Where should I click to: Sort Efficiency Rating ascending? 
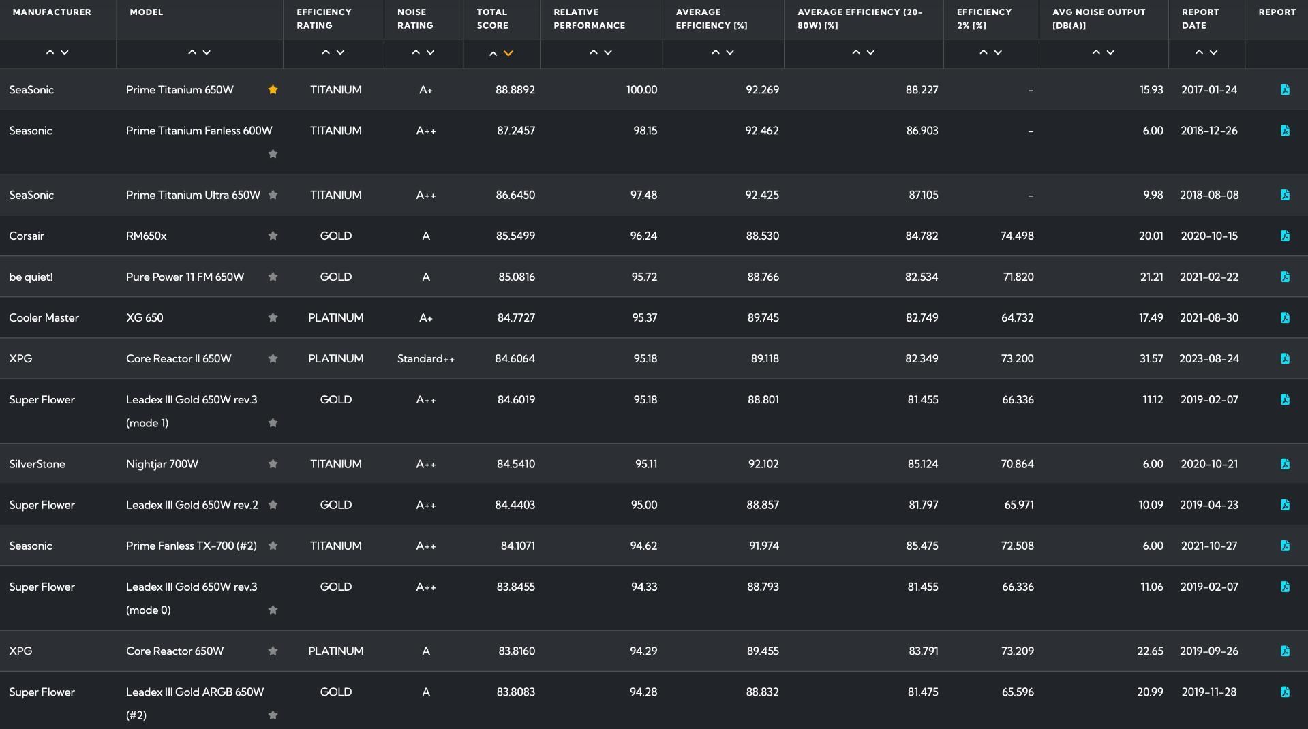pos(326,52)
